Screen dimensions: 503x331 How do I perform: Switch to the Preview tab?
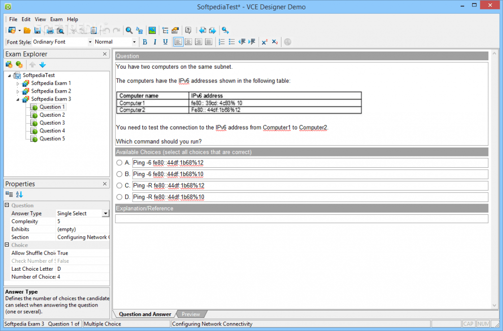click(192, 314)
